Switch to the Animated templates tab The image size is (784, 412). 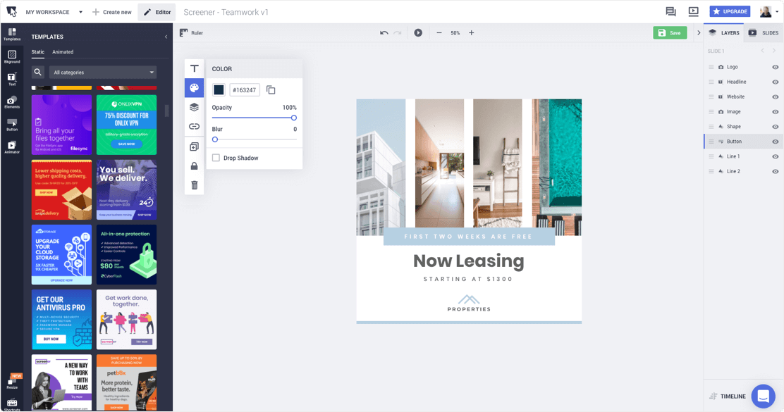coord(63,52)
